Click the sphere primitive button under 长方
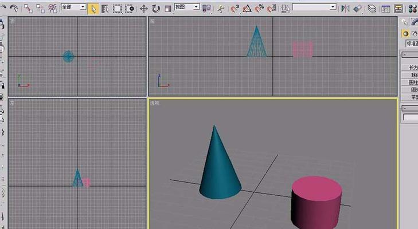This screenshot has width=418, height=229. pos(410,75)
